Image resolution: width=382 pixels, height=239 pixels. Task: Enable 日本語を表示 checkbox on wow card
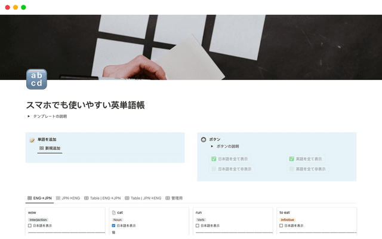coord(30,226)
